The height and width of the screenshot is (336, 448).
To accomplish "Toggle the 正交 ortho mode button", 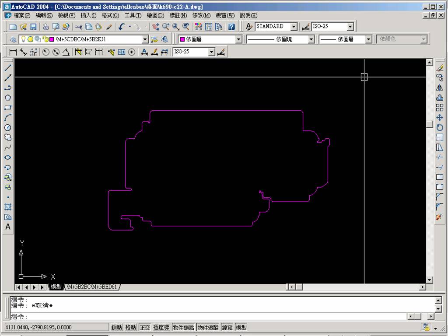I will [x=145, y=327].
